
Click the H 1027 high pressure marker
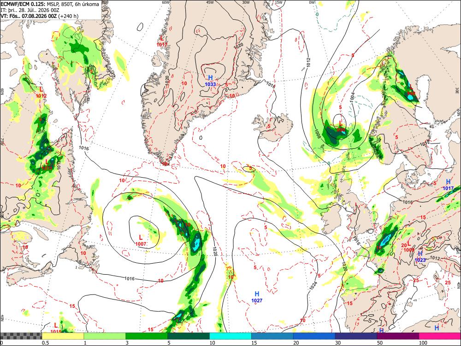tap(257, 297)
